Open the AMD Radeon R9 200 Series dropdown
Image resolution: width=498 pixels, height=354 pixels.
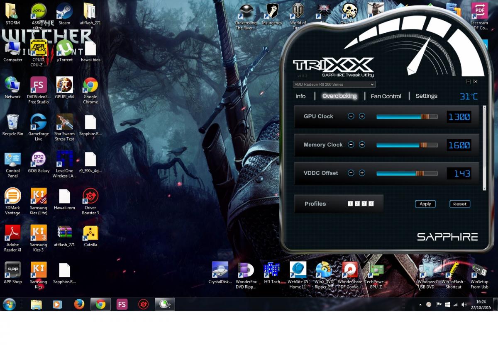(x=334, y=85)
